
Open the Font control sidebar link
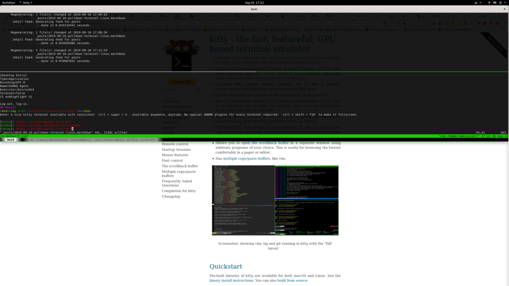pos(173,161)
